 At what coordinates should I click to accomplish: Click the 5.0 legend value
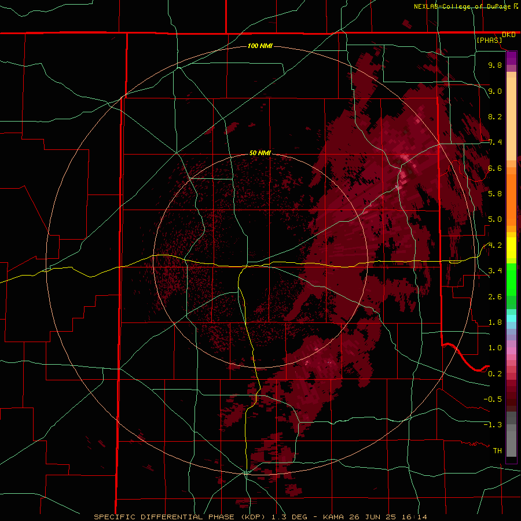click(495, 219)
